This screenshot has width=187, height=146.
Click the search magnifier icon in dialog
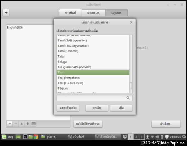[x=128, y=98]
